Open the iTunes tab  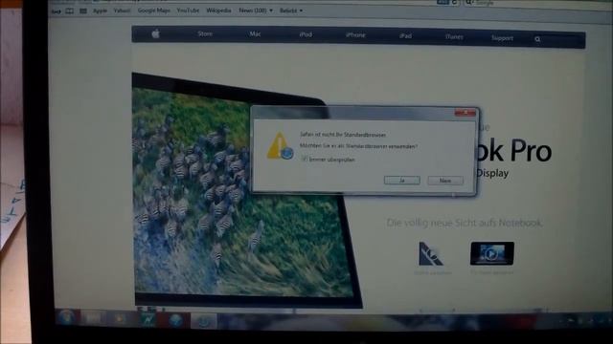pyautogui.click(x=454, y=37)
